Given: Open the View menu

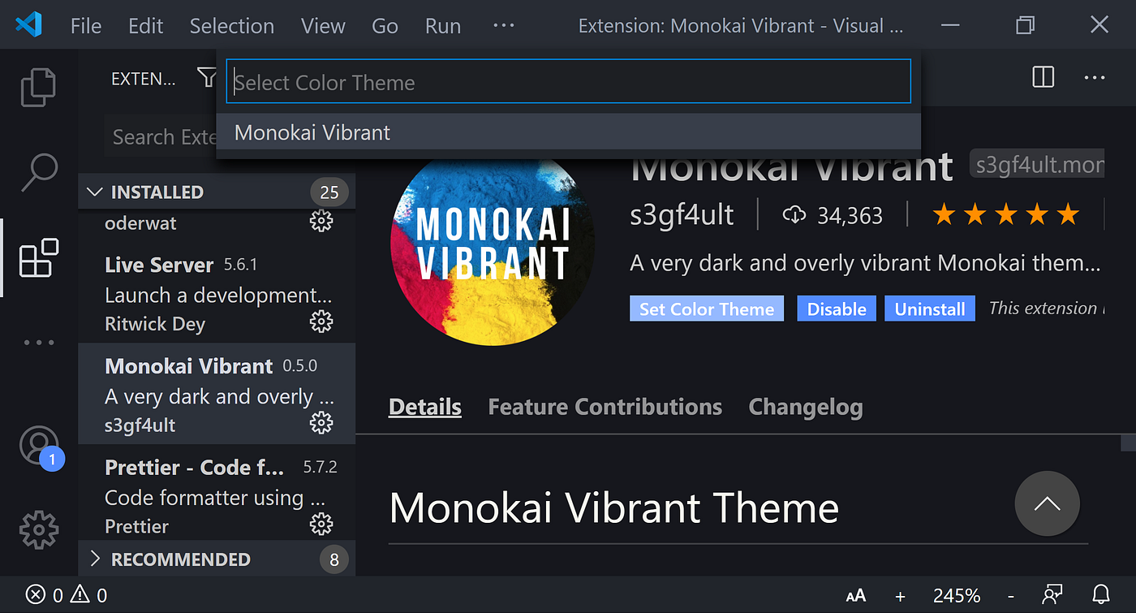Looking at the screenshot, I should coord(323,26).
